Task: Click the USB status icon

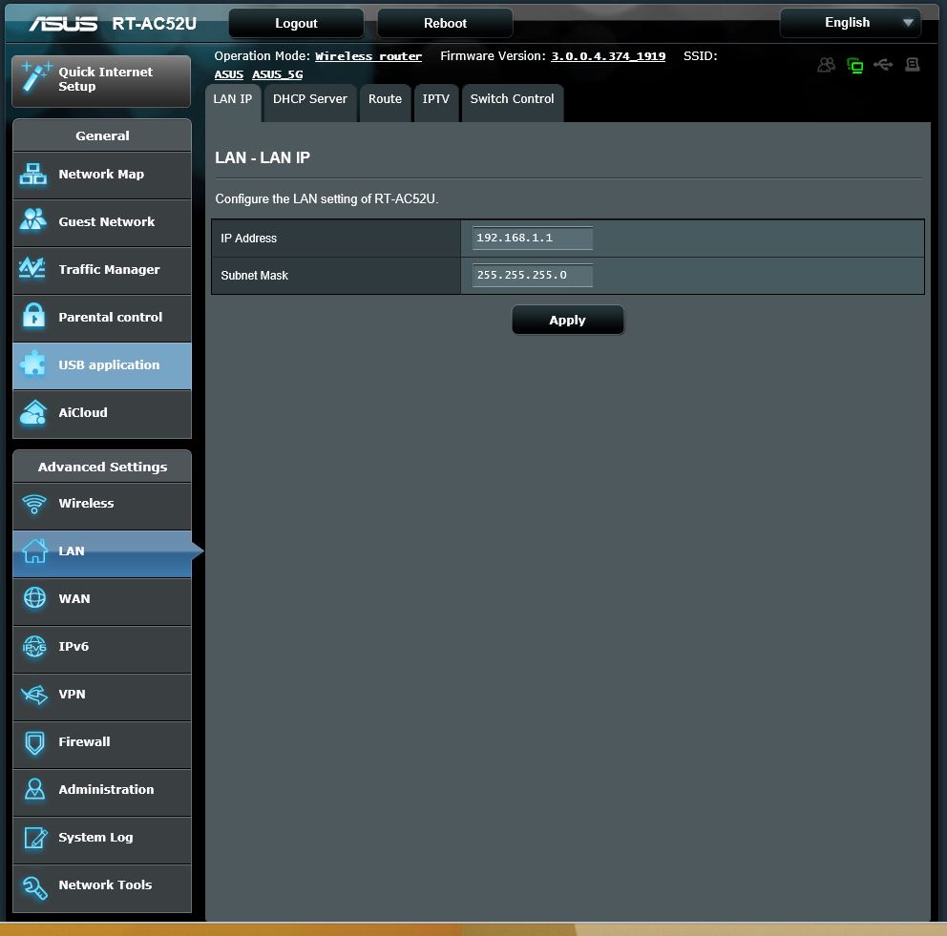Action: 883,64
